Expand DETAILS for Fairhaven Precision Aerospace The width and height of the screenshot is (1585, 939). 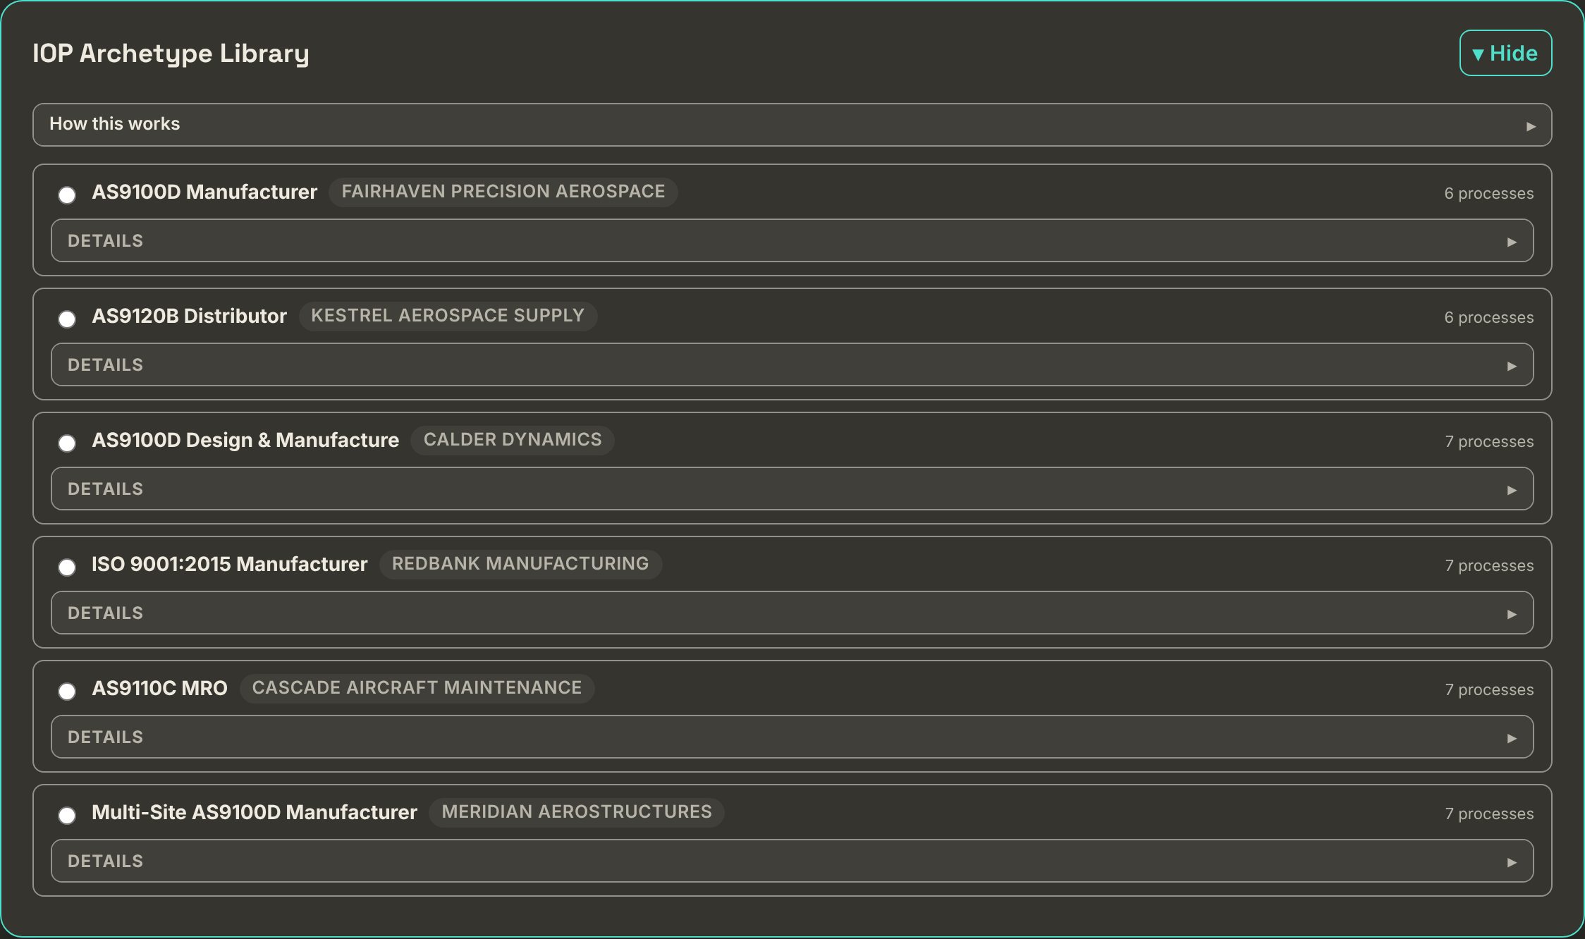point(792,240)
